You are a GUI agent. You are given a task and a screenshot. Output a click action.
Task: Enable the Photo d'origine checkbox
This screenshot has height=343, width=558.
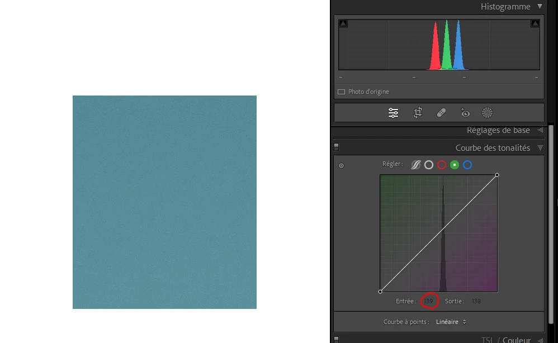[x=341, y=92]
